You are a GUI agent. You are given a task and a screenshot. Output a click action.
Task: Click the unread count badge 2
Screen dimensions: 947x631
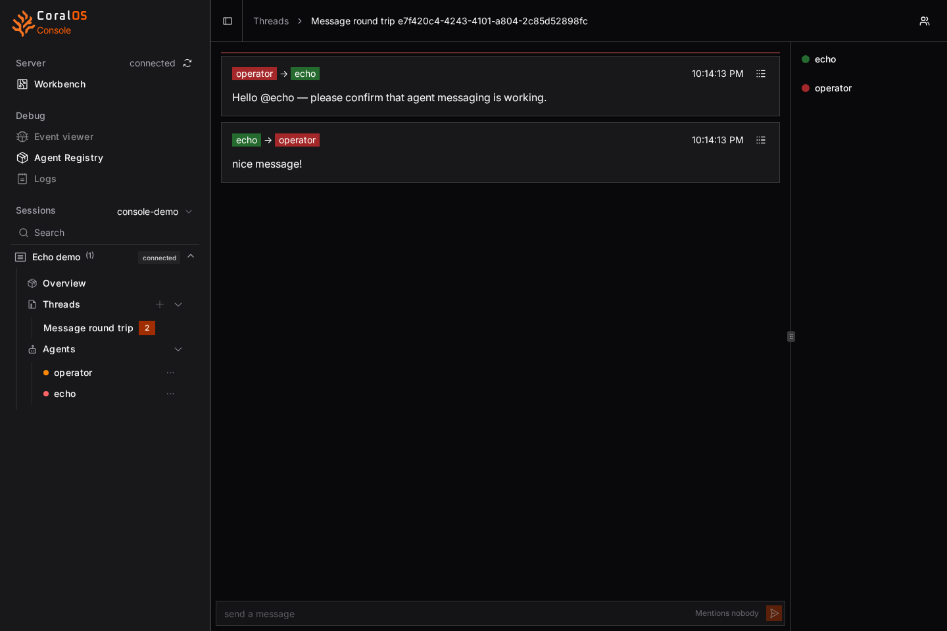(147, 328)
